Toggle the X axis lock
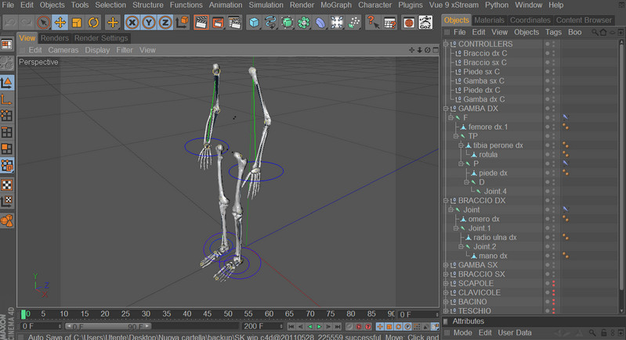 (x=132, y=23)
